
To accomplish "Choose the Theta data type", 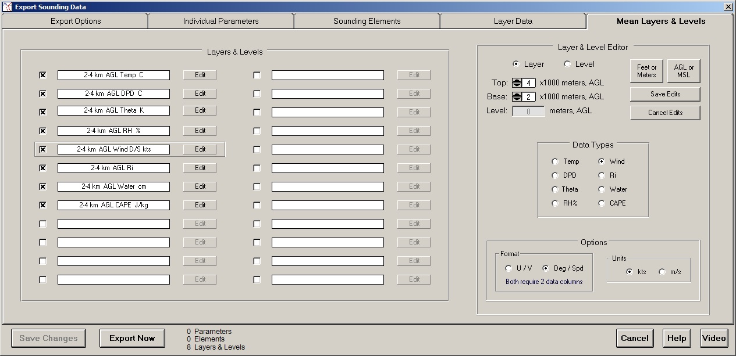I will [x=555, y=189].
